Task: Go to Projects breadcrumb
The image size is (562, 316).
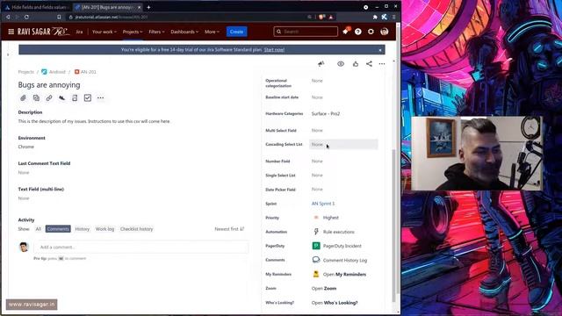Action: (25, 72)
